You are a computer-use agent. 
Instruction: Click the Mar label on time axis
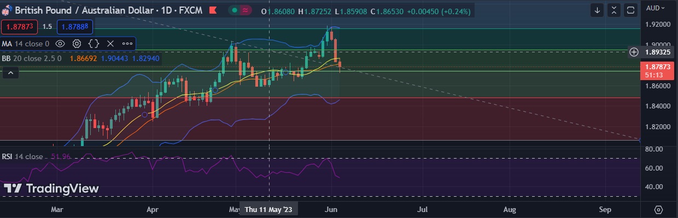57,209
